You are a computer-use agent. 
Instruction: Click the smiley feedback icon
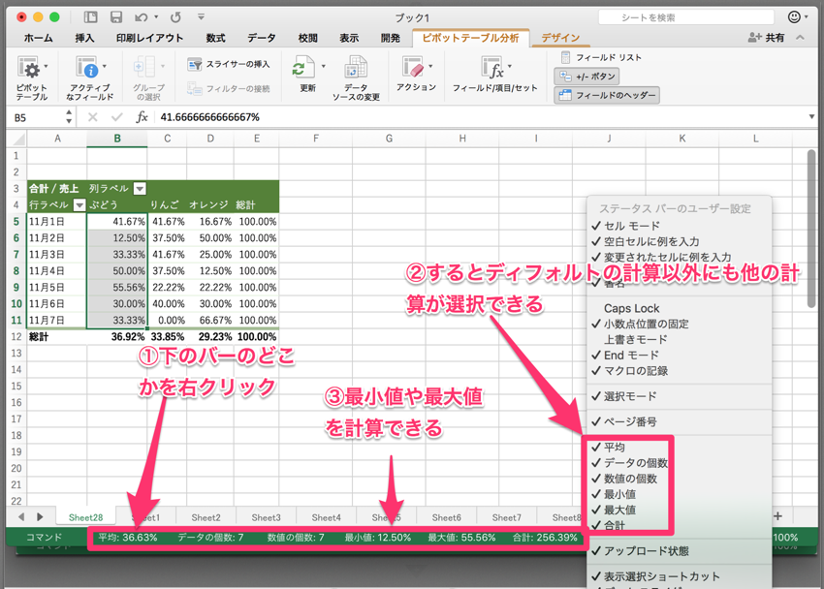[794, 17]
